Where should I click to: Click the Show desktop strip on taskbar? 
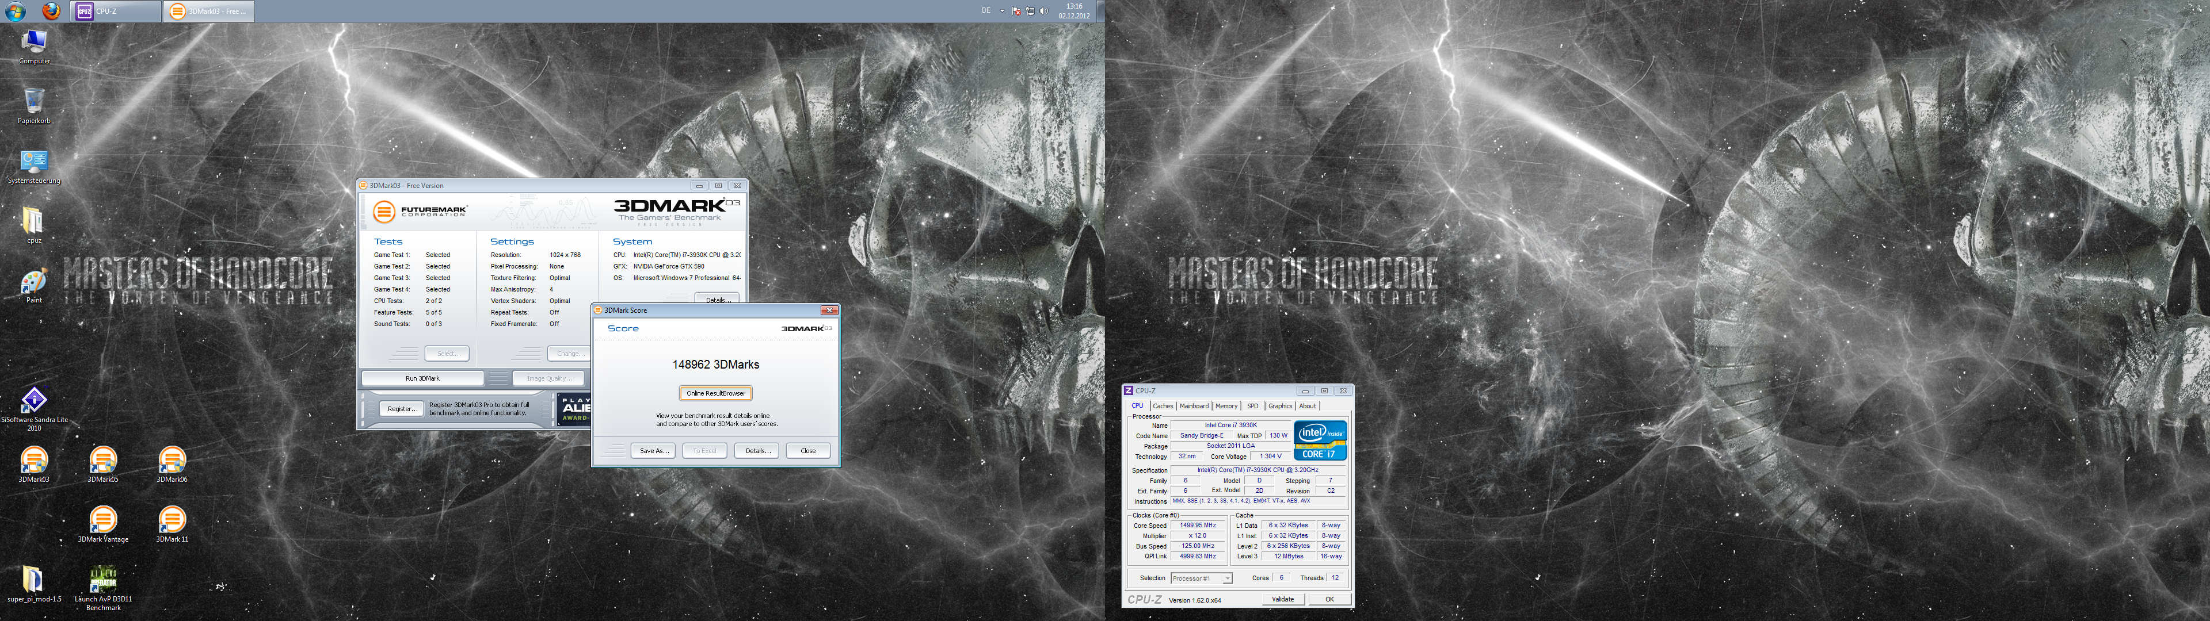1101,11
